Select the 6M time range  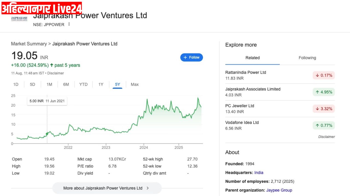[x=66, y=84]
